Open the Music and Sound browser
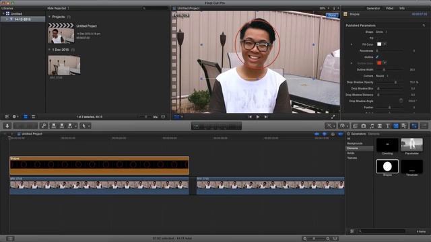Screen dimensions: 431x242 (372, 126)
